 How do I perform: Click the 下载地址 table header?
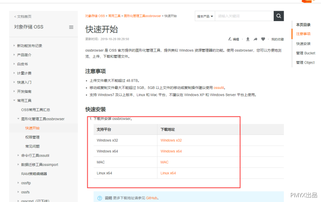(x=168, y=129)
